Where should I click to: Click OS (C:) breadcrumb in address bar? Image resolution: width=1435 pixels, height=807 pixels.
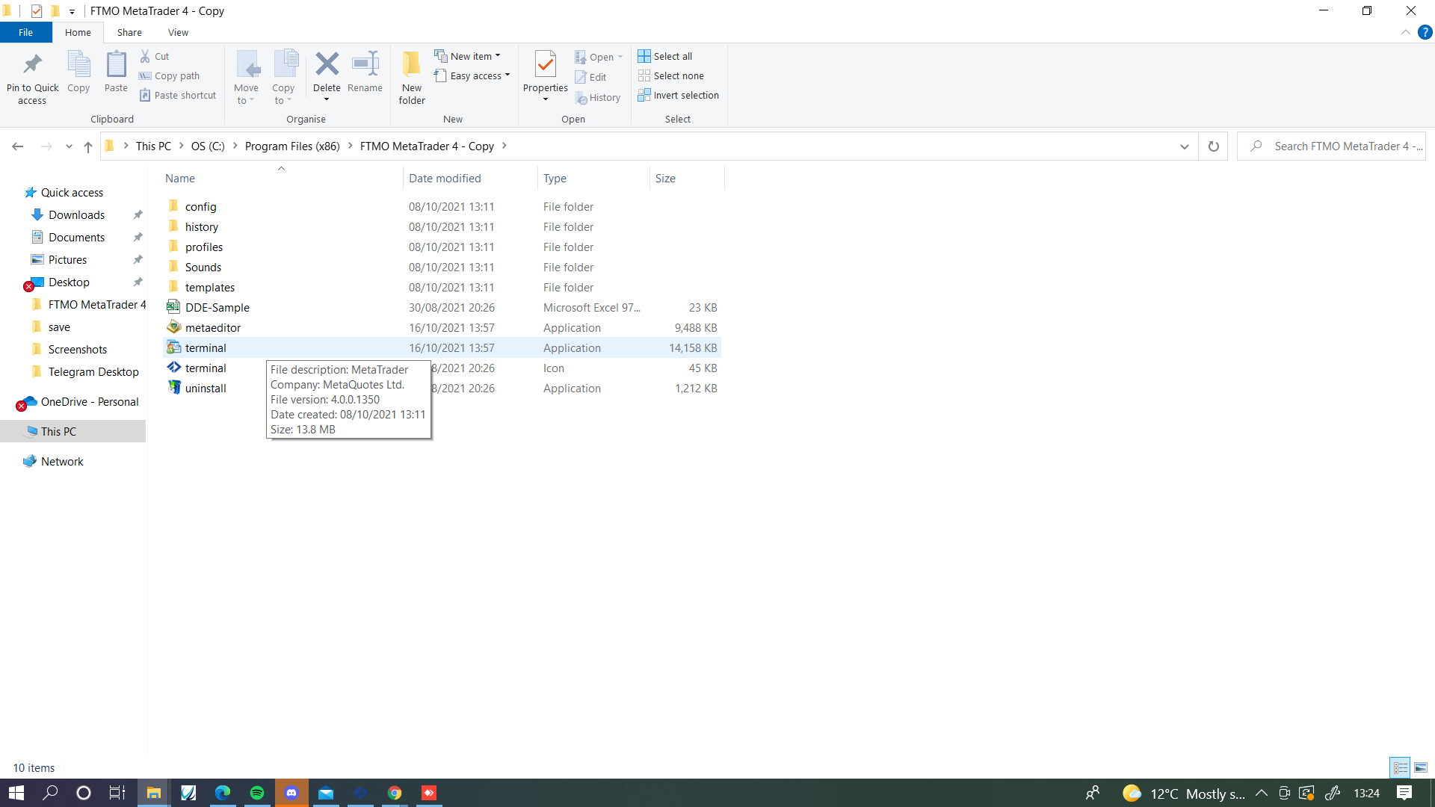click(208, 146)
